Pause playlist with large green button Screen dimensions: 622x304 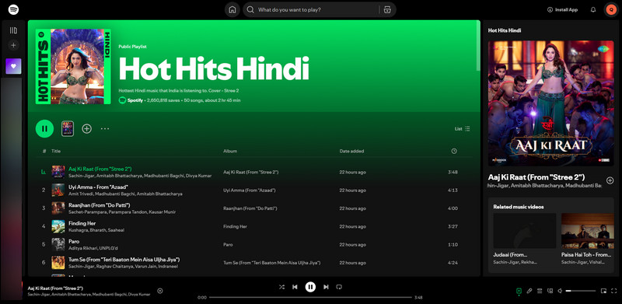tap(44, 128)
